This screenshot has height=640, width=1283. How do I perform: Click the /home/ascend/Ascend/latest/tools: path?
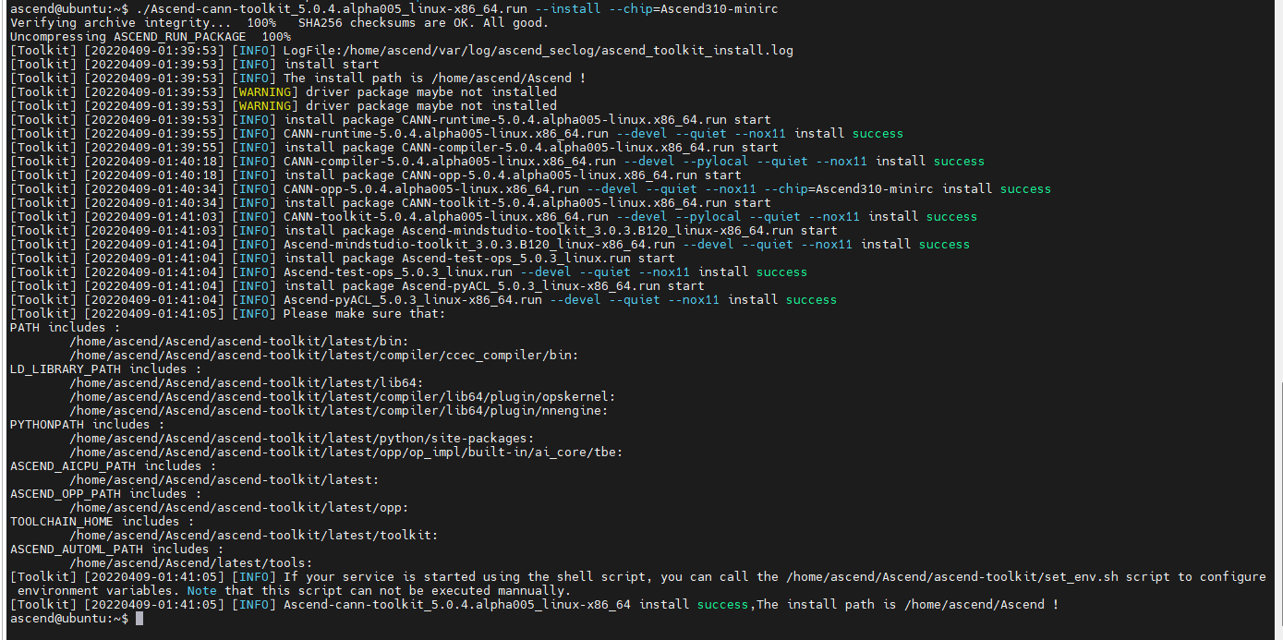pos(191,562)
